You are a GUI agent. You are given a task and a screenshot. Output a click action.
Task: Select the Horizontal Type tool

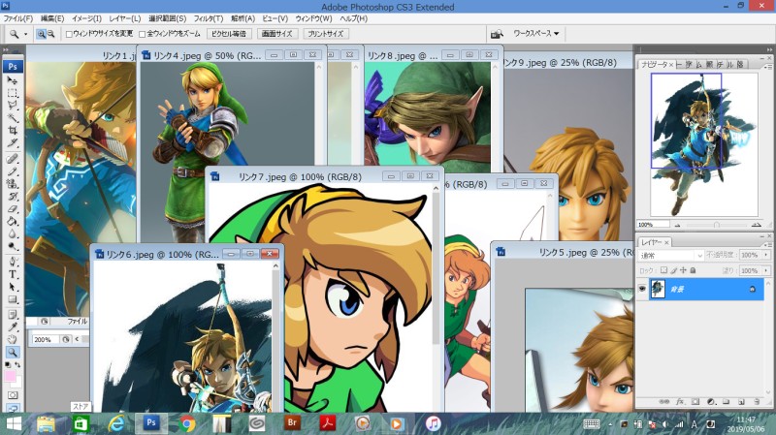(x=13, y=274)
